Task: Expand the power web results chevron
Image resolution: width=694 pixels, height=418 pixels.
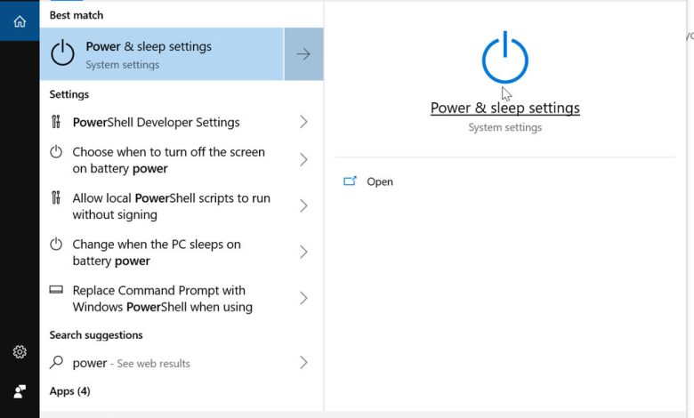Action: coord(303,363)
